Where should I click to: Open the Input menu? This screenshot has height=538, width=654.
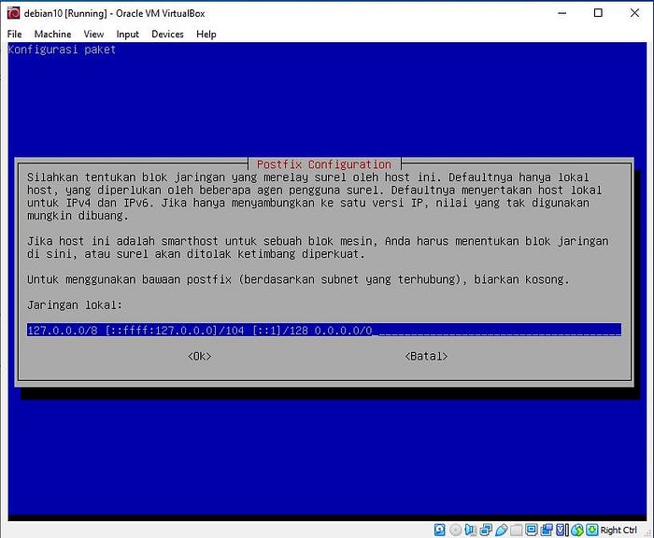coord(127,35)
